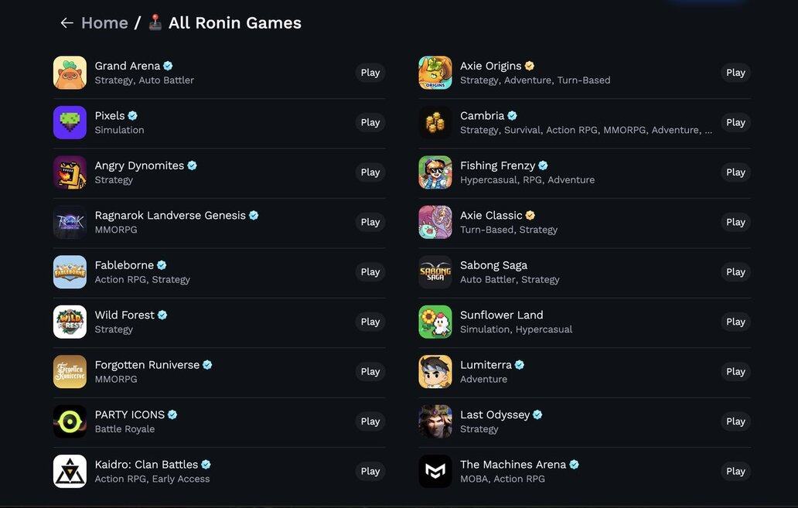Click the back arrow icon
This screenshot has width=798, height=508.
point(66,23)
